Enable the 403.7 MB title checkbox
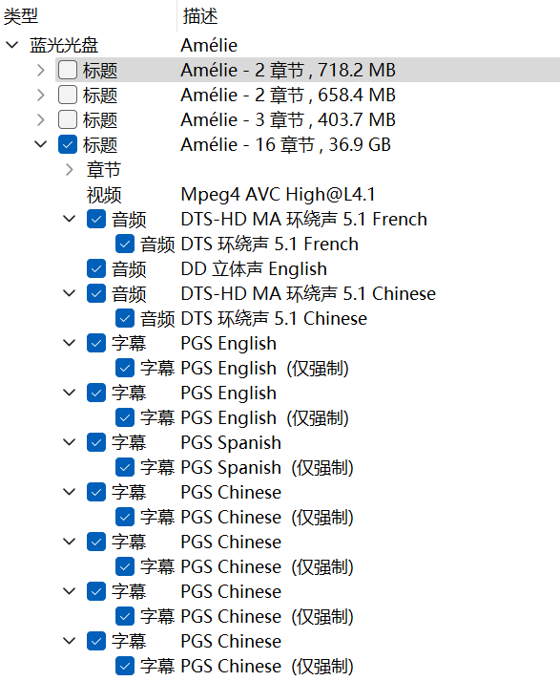Screen dimensions: 560x681 click(68, 119)
